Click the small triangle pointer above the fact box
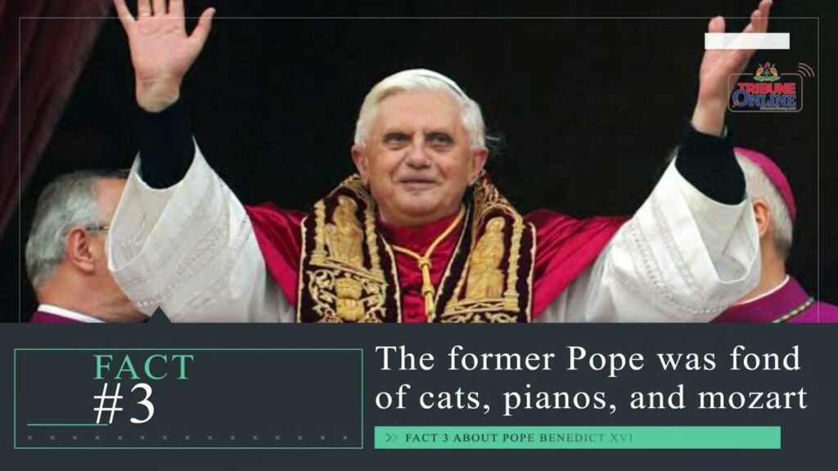 (x=159, y=315)
